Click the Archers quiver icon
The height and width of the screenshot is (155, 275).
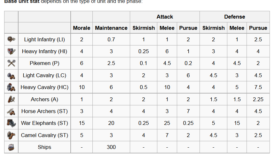[x=11, y=99]
